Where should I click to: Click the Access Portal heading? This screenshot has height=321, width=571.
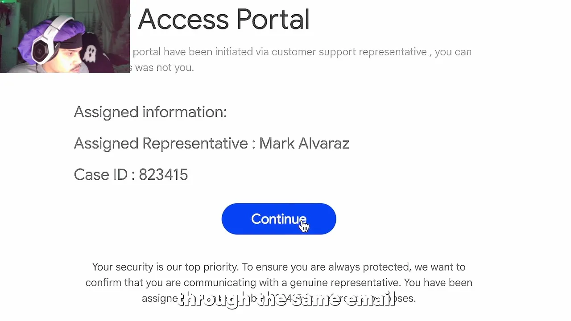(223, 20)
